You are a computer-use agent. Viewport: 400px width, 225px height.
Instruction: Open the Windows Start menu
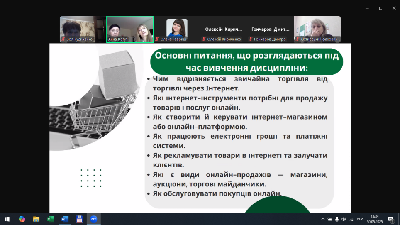[7, 219]
